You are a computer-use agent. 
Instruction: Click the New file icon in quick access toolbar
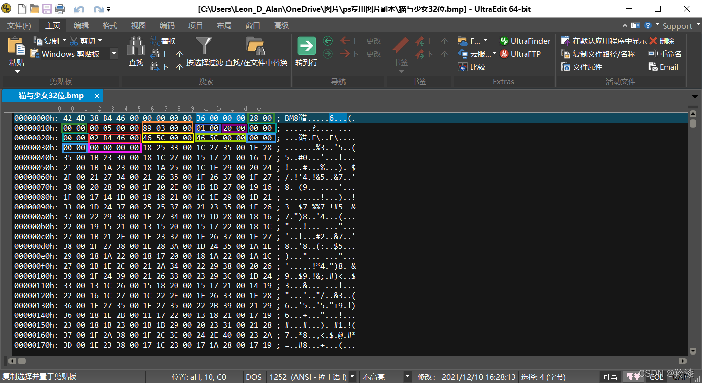pos(22,8)
